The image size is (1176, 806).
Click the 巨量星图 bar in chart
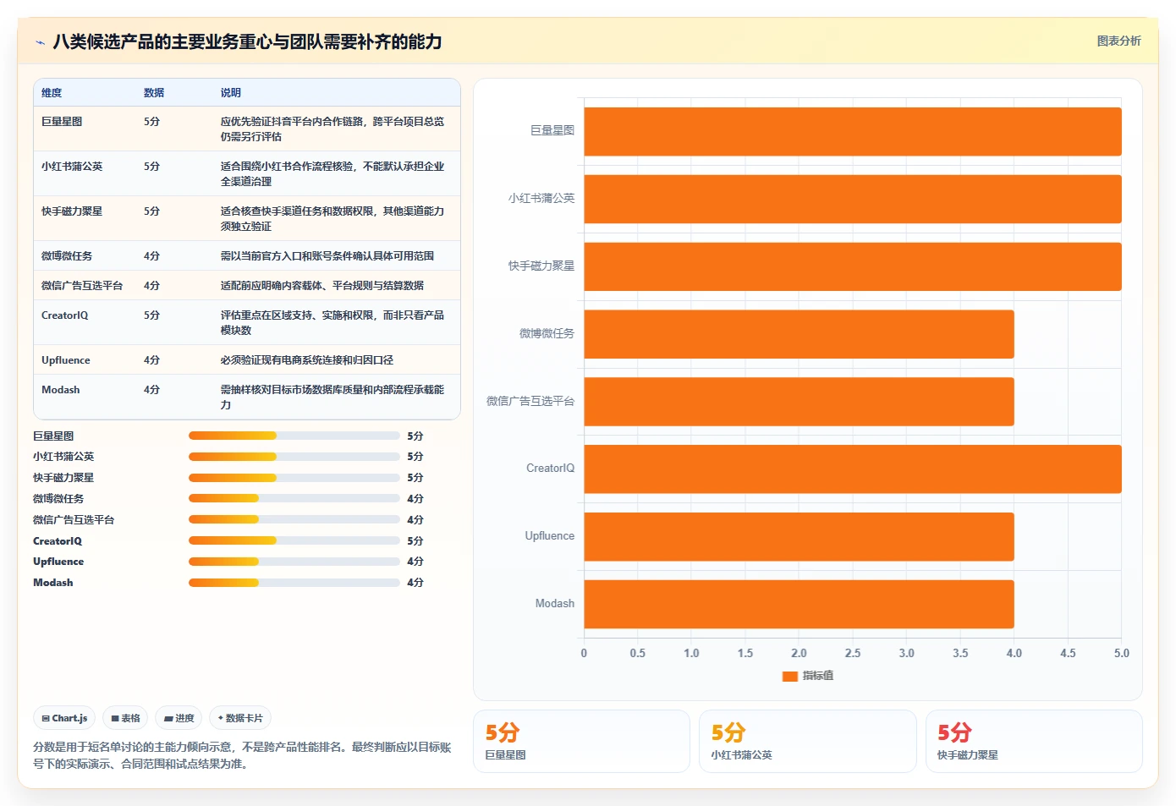click(853, 132)
